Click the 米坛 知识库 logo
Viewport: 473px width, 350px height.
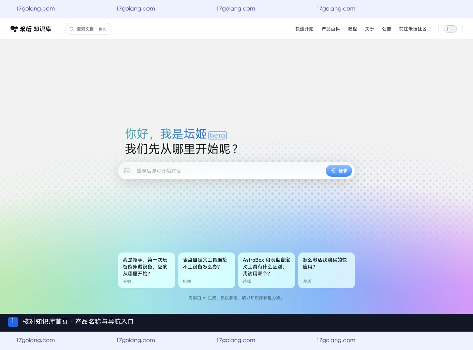pos(31,29)
